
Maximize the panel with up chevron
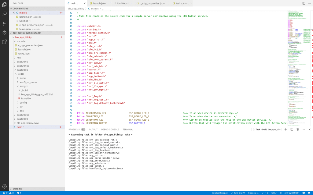pos(304,129)
